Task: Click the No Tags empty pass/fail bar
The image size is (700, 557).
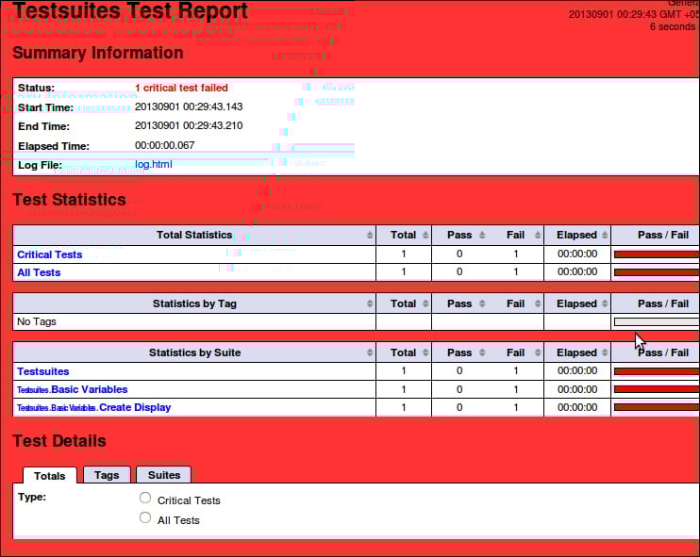Action: pyautogui.click(x=657, y=321)
